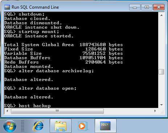Screen dimensions: 168x133
Task: Click the 'Database Buffers' label
Action: click(27, 58)
